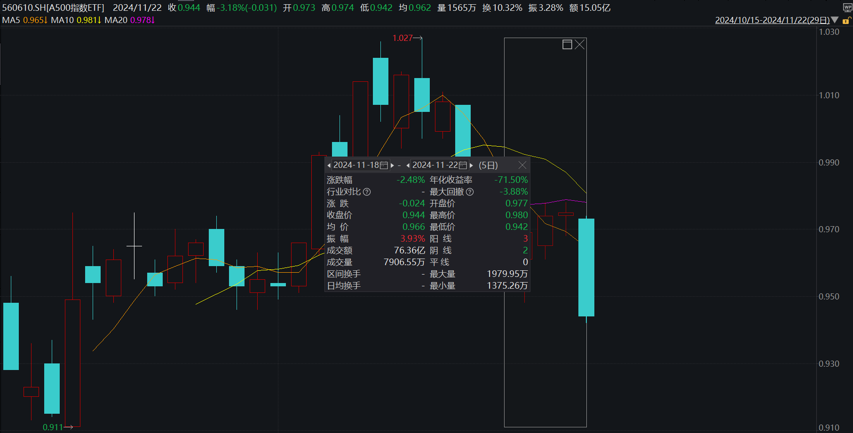Click the window frame icon on selection box
853x433 pixels.
567,44
